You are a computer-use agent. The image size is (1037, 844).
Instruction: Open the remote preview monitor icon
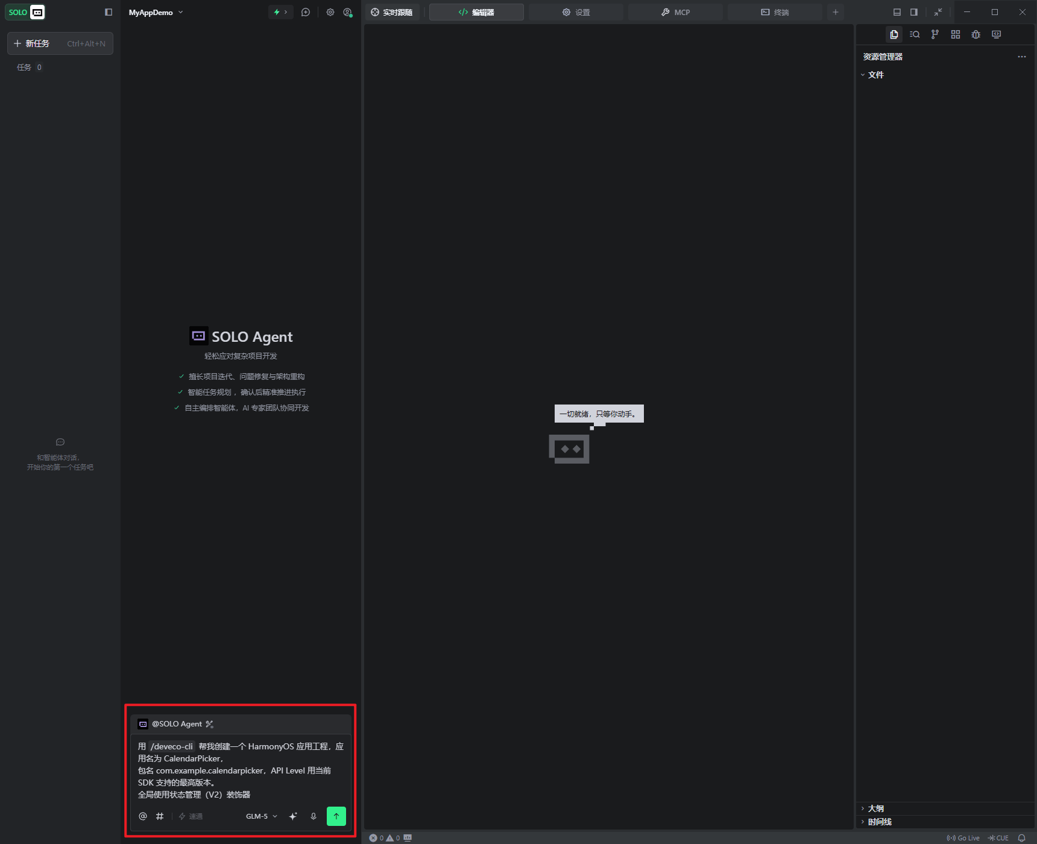[997, 34]
